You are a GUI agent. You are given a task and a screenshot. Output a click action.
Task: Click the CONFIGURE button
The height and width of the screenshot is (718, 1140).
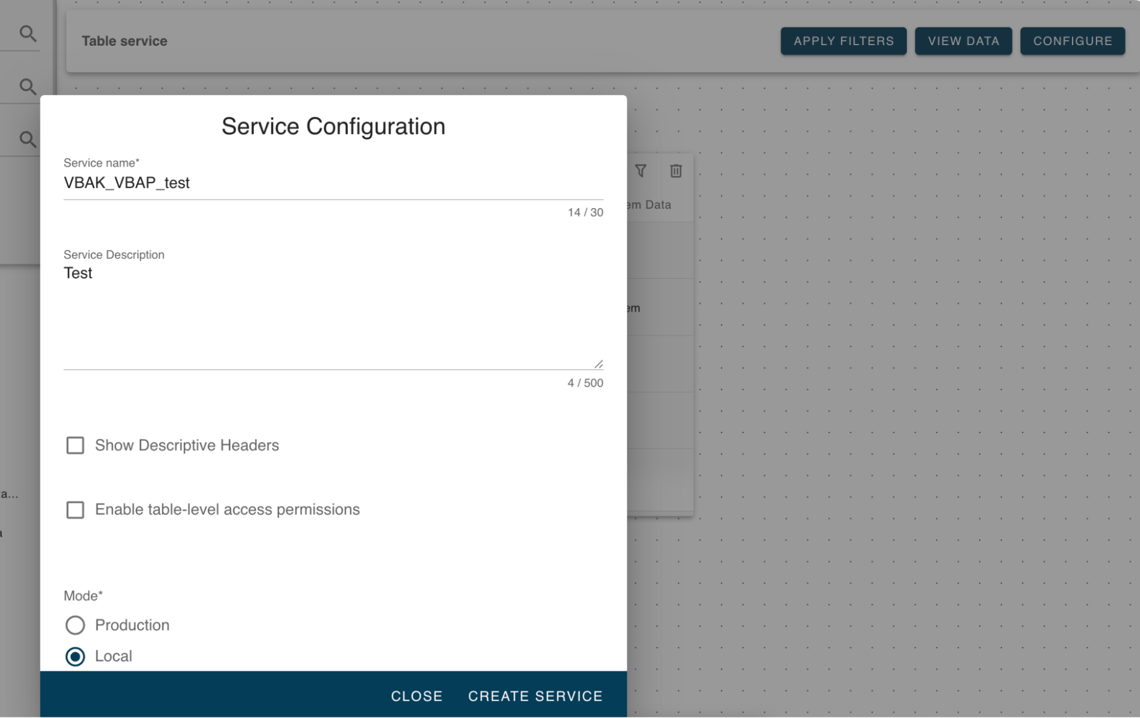coord(1072,41)
